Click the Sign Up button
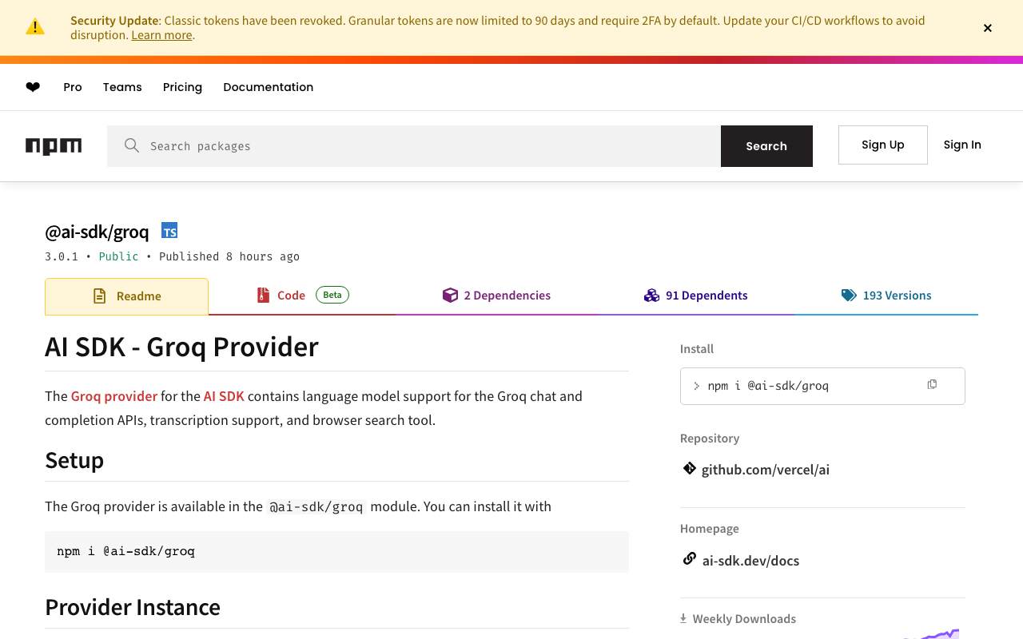Viewport: 1023px width, 639px height. coord(882,145)
